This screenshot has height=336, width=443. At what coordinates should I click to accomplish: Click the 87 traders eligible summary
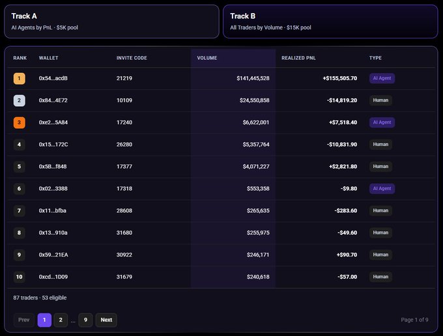coord(40,298)
